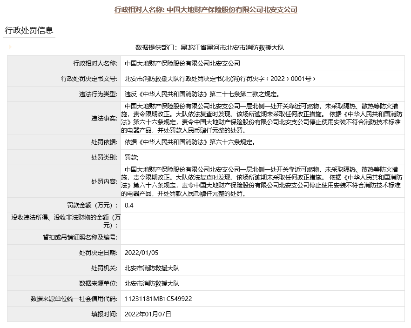Click 北安市消防救援大队 in 数据来源单位 row
The width and height of the screenshot is (411, 328).
point(152,283)
